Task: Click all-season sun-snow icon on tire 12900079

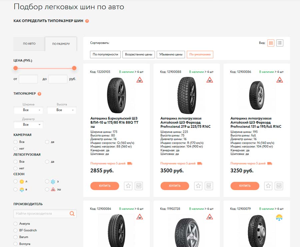Action: (279, 217)
